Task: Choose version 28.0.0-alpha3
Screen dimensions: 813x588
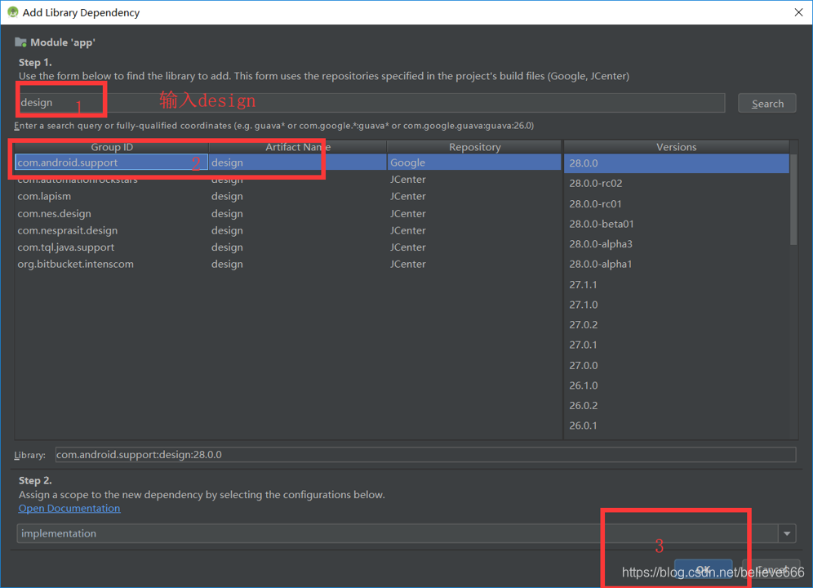Action: (x=676, y=244)
